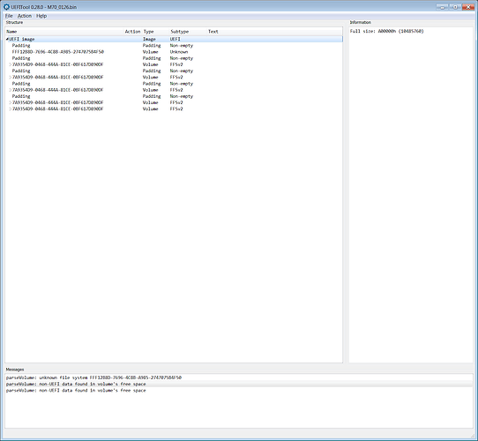Expand the third 7A9354D9 FFSv2 volume
The image size is (478, 441).
tap(10, 90)
